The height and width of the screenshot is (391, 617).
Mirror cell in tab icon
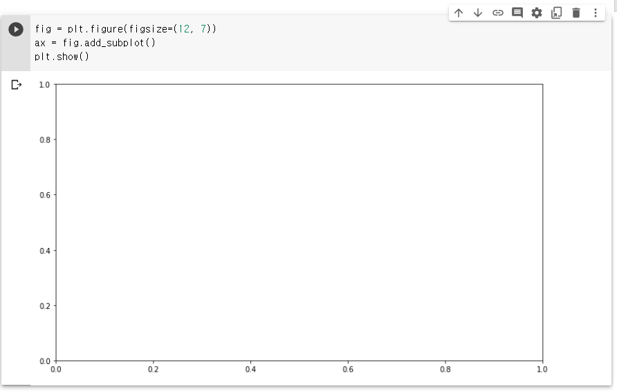click(x=556, y=13)
